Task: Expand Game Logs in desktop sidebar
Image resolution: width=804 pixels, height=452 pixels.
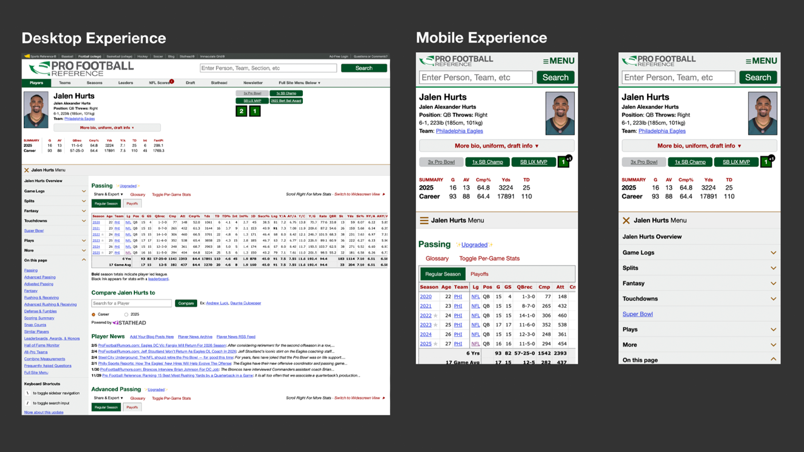Action: coord(84,191)
